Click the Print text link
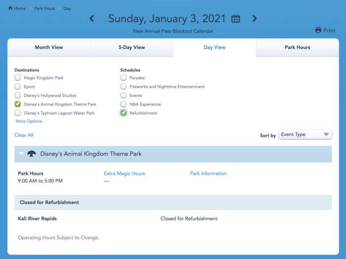This screenshot has width=346, height=259. 329,31
